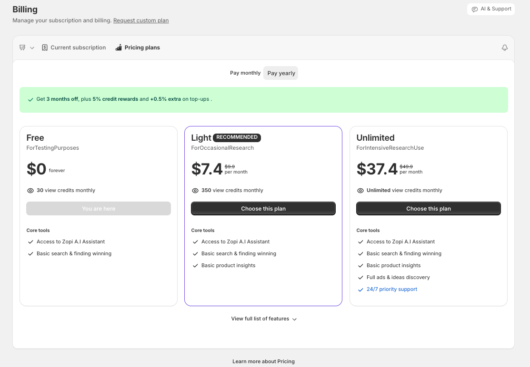Switch billing to Pay monthly
This screenshot has width=530, height=367.
pyautogui.click(x=245, y=73)
